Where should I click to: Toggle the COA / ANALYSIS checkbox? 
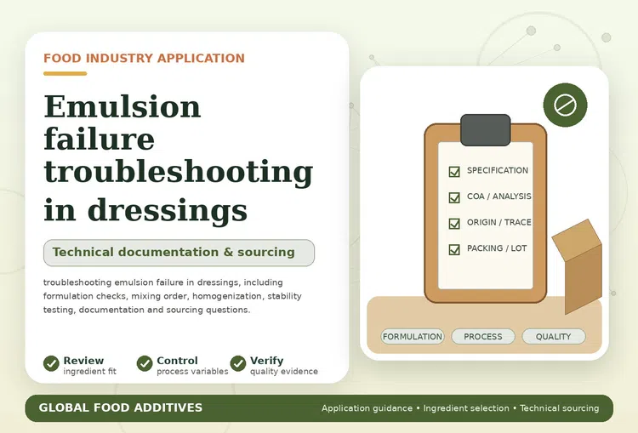coord(454,197)
